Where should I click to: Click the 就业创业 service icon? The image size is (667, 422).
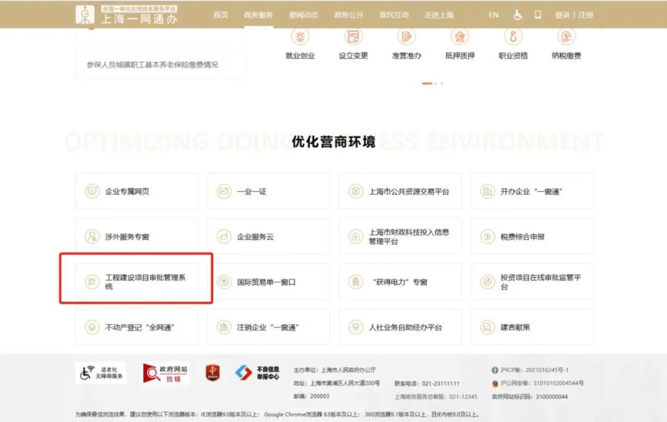[300, 37]
